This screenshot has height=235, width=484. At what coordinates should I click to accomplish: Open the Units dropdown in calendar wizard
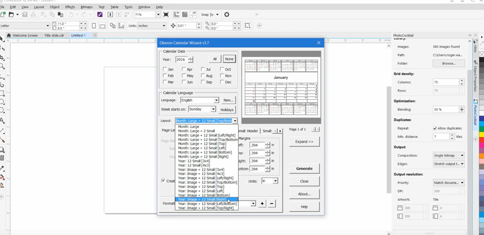click(275, 181)
